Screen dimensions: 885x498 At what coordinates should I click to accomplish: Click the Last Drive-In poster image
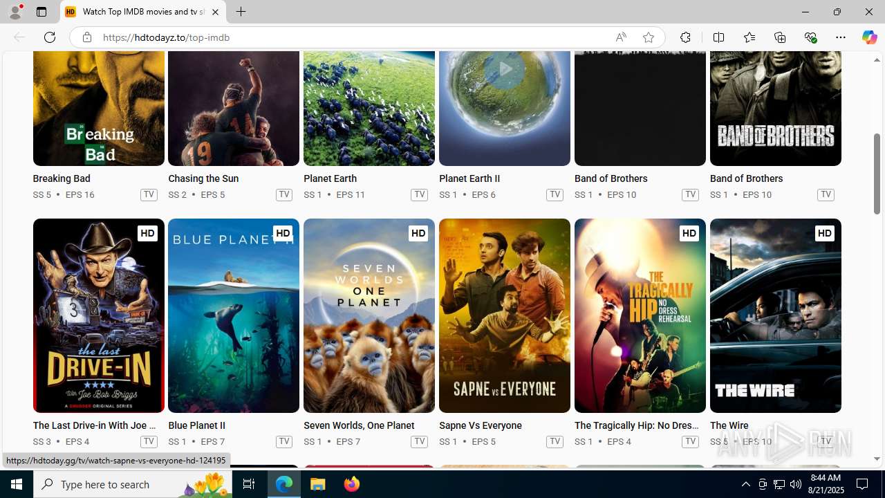[x=98, y=316]
